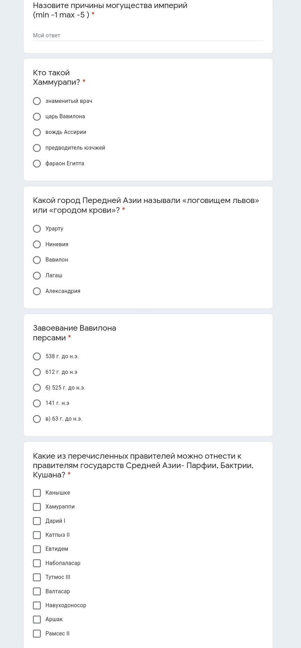This screenshot has height=648, width=301.
Task: Pick "предводитель юэчжей" radio option
Action: pos(37,148)
